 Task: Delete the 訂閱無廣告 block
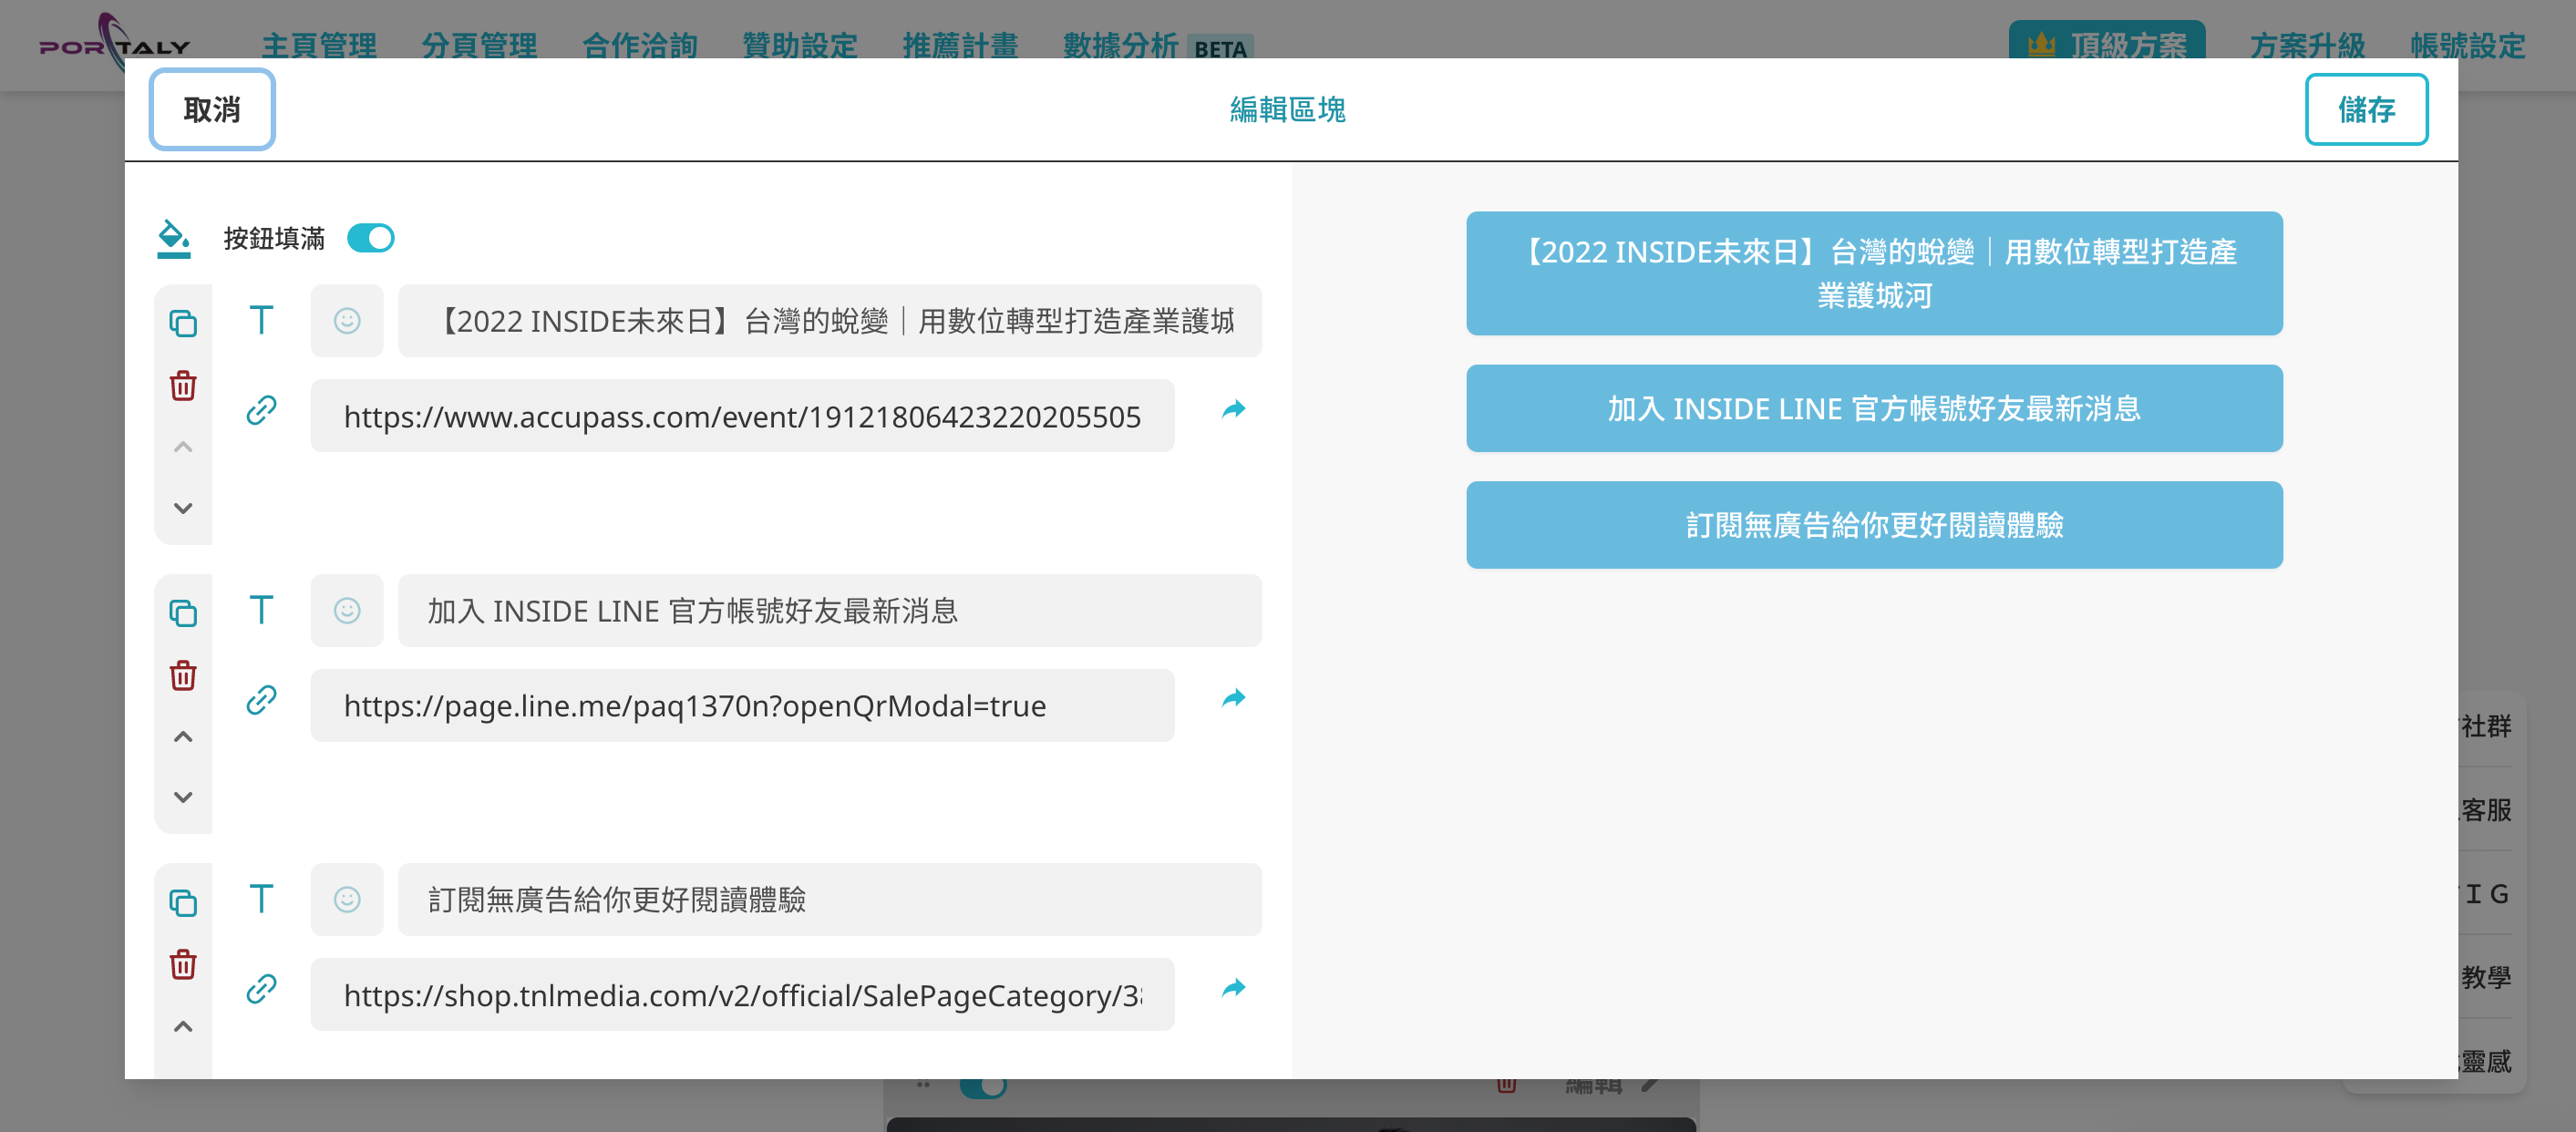click(x=183, y=964)
